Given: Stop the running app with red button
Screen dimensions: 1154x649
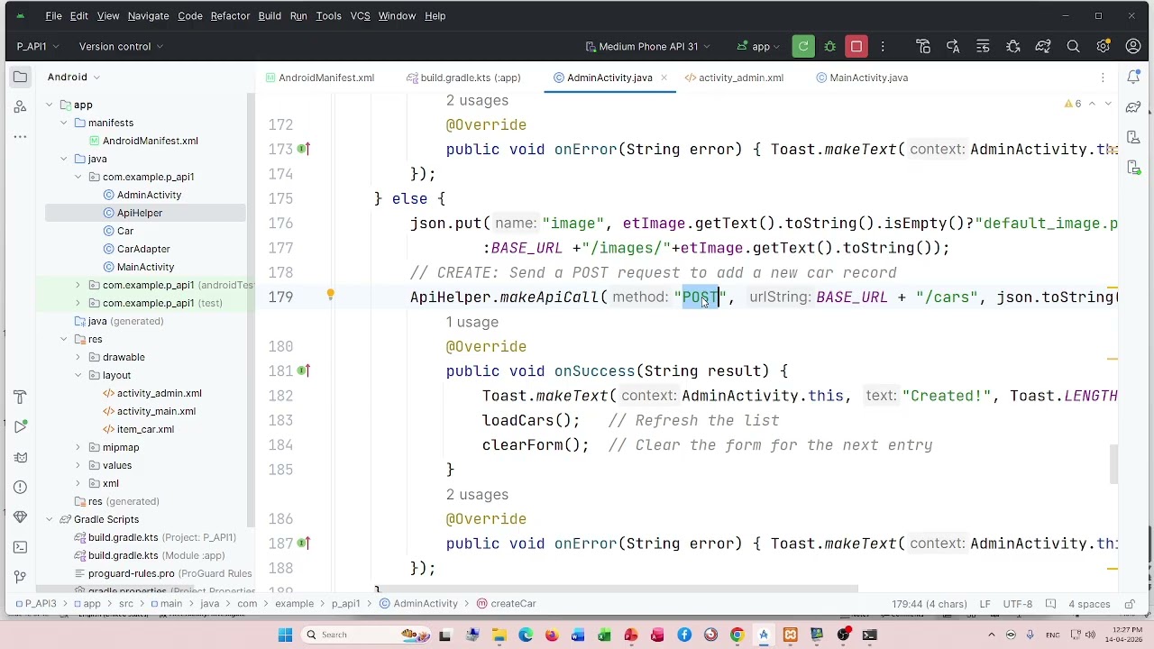Looking at the screenshot, I should [x=856, y=46].
